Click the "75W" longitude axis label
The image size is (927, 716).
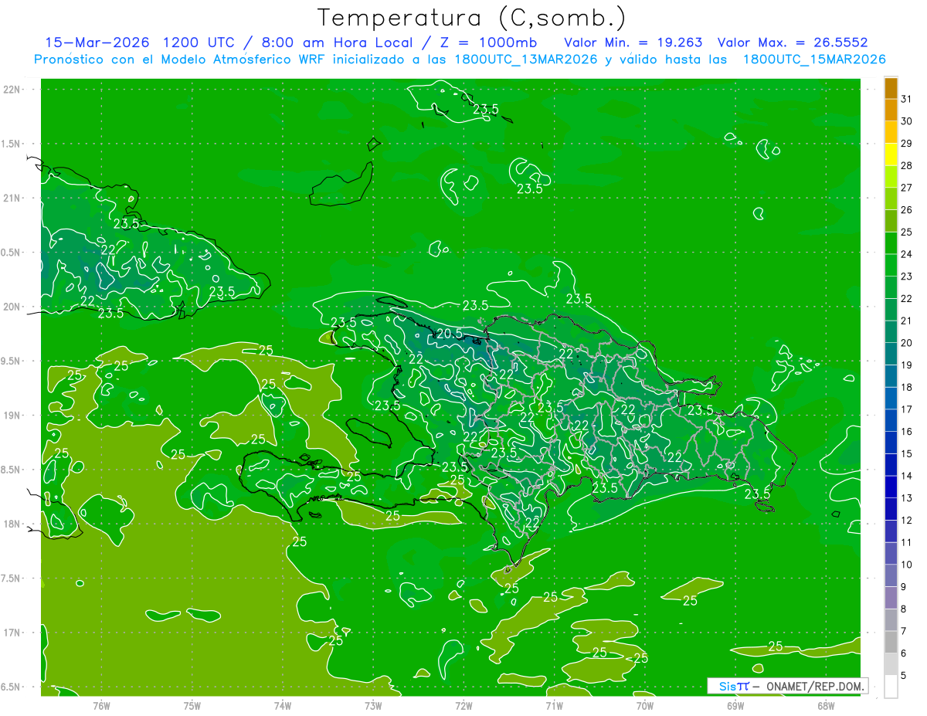[x=192, y=705]
